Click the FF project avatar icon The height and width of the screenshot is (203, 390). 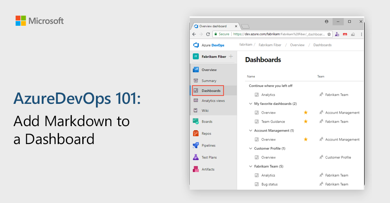(196, 57)
